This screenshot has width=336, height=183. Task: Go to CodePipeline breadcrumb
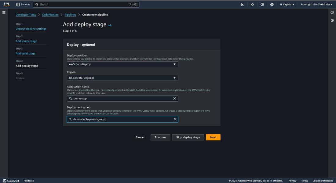point(50,15)
